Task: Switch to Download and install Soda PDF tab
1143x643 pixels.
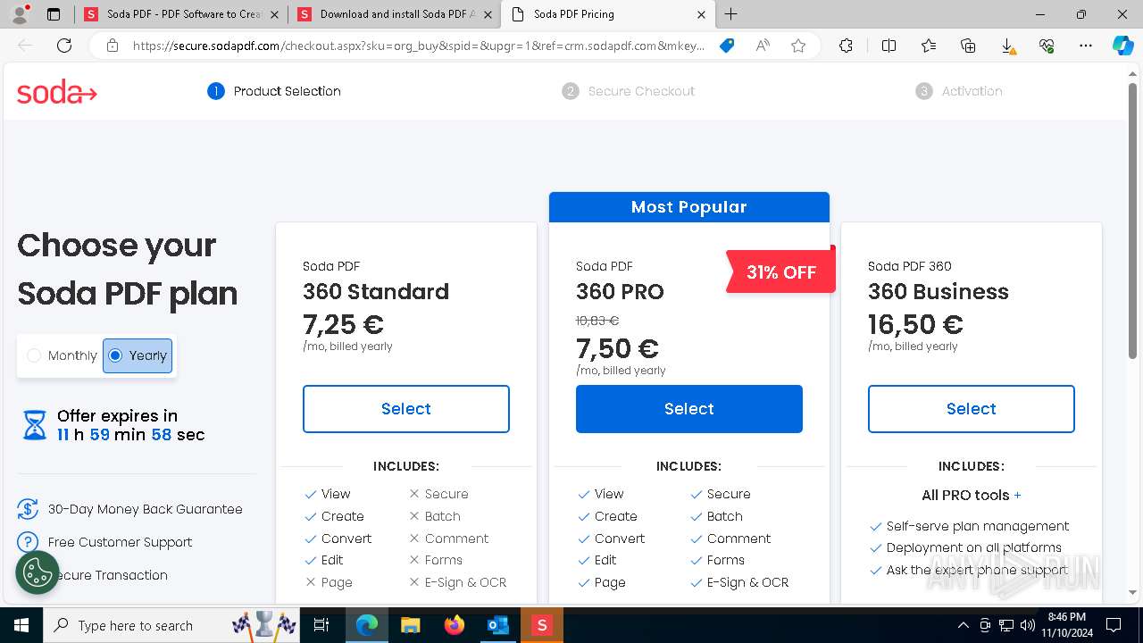Action: 394,14
